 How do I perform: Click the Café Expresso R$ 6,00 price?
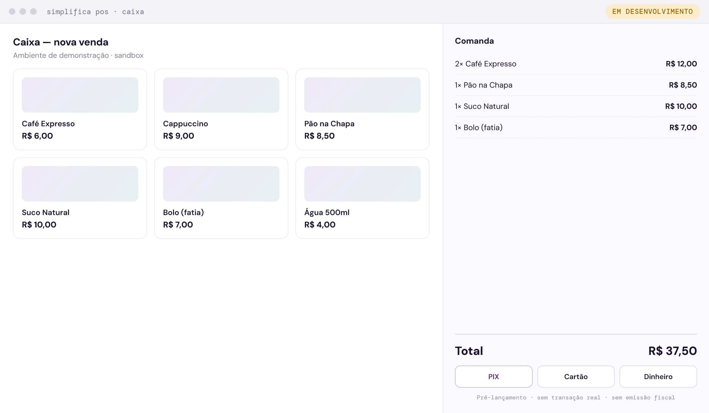[37, 136]
